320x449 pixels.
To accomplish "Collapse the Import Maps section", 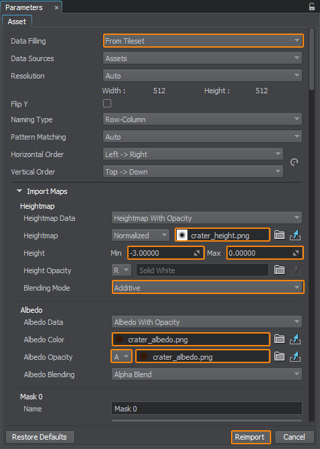I will pos(19,191).
